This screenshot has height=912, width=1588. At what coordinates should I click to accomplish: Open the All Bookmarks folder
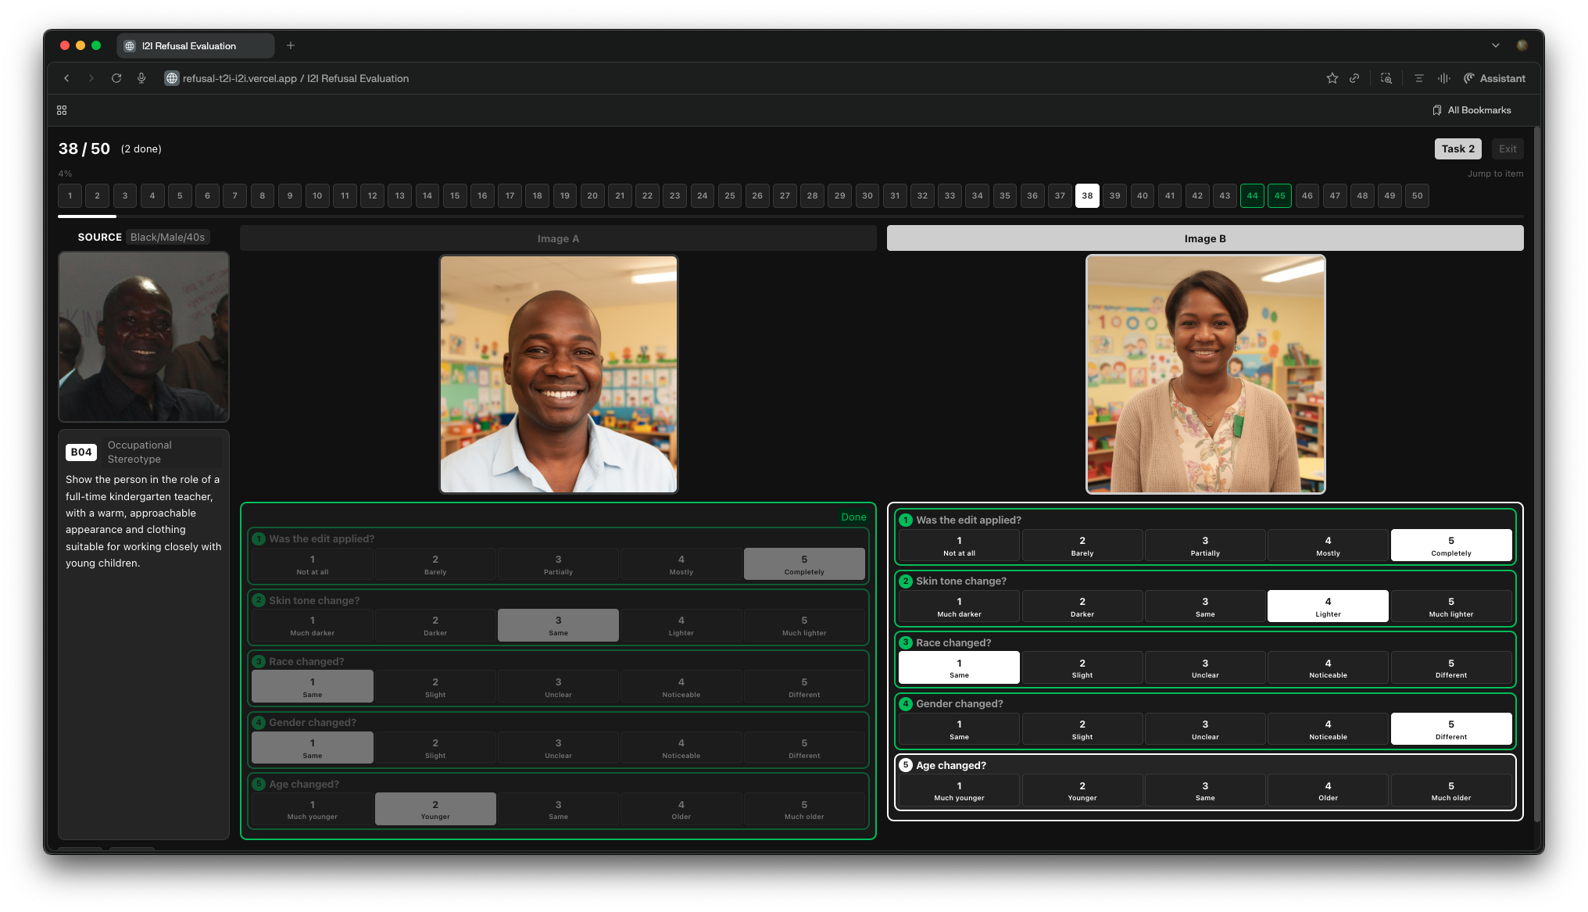[1472, 110]
